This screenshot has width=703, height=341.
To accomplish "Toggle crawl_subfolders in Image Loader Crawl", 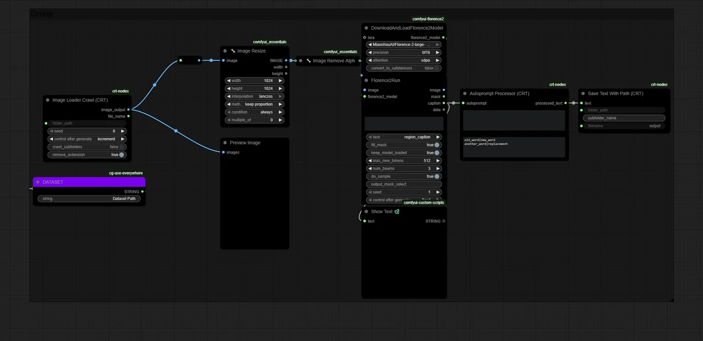I will (87, 147).
